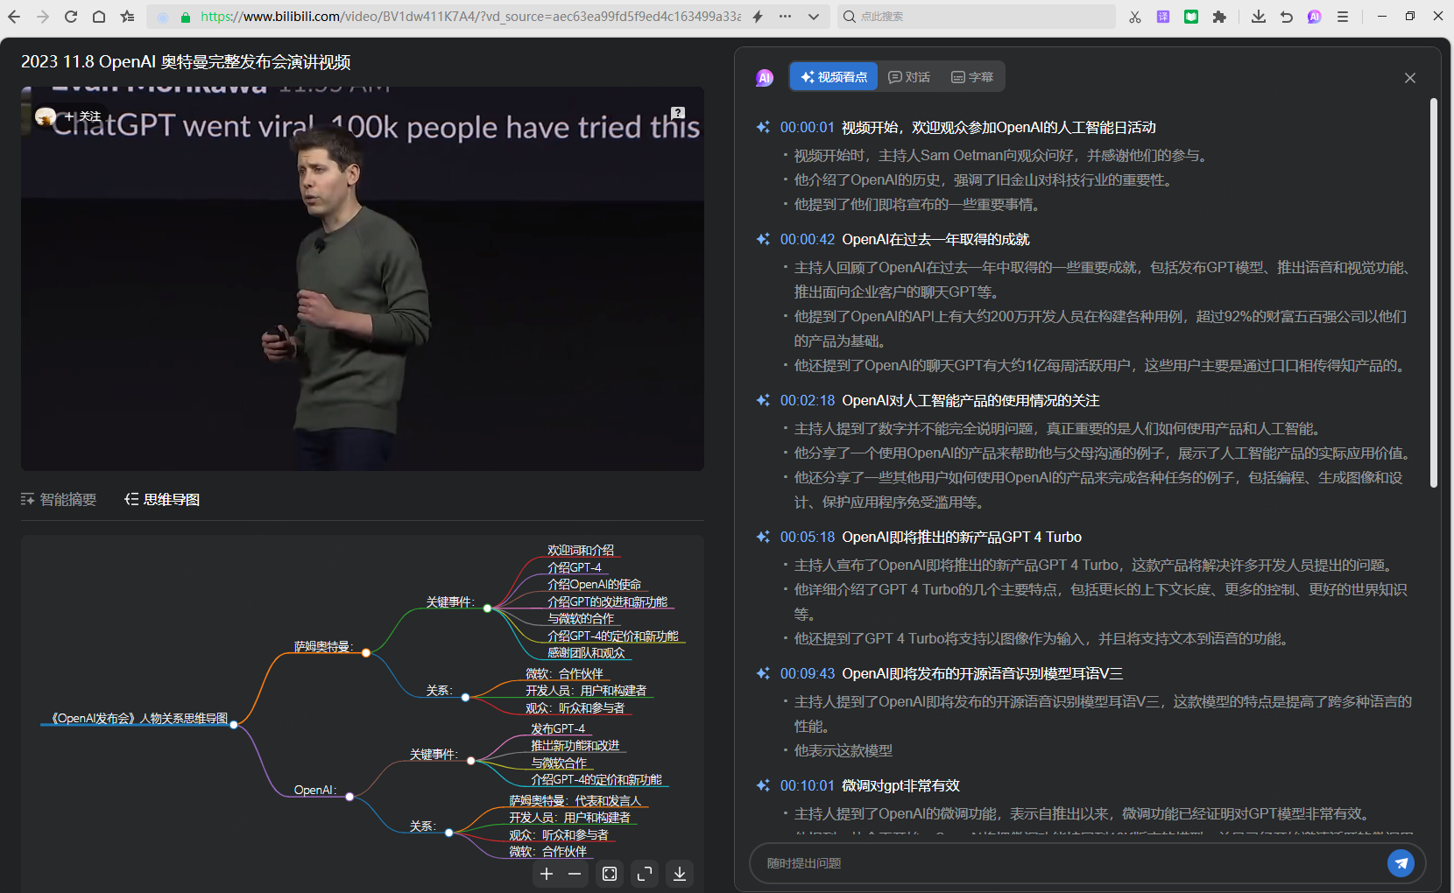
Task: Click the green lock security icon
Action: 186,17
